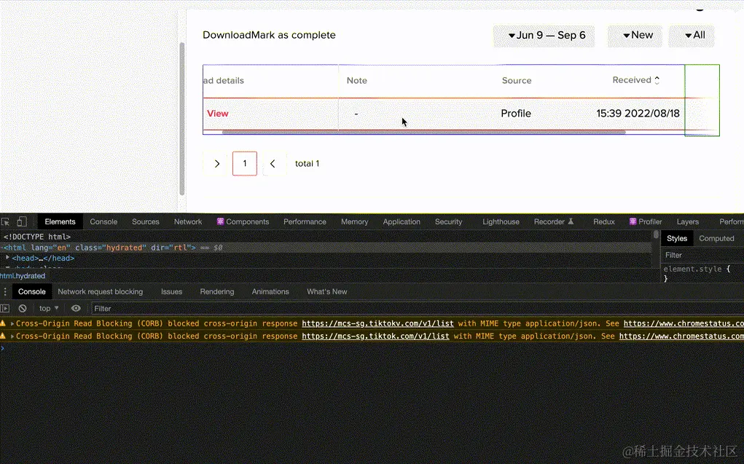Image resolution: width=744 pixels, height=464 pixels.
Task: Click the element.style rule block
Action: click(697, 273)
